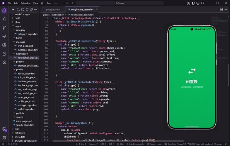Collapse all folders in explorer
This screenshot has height=146, width=230.
pyautogui.click(x=31, y=10)
